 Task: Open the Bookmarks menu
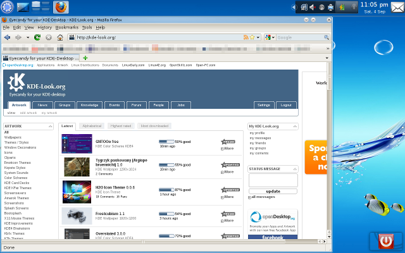coord(67,27)
